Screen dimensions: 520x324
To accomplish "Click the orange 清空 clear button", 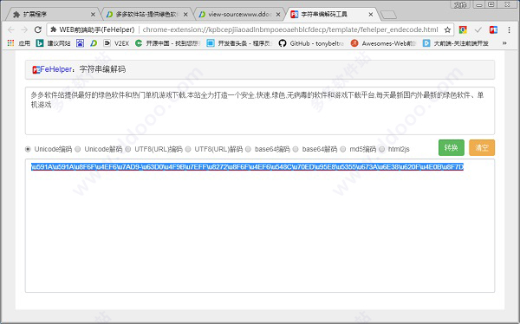I will click(x=482, y=147).
